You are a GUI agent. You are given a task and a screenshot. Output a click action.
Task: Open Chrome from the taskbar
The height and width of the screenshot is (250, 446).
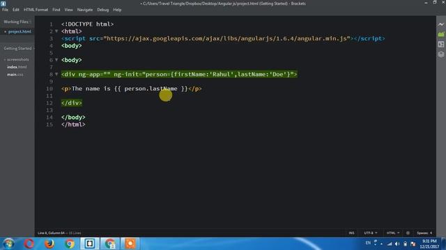point(70,244)
